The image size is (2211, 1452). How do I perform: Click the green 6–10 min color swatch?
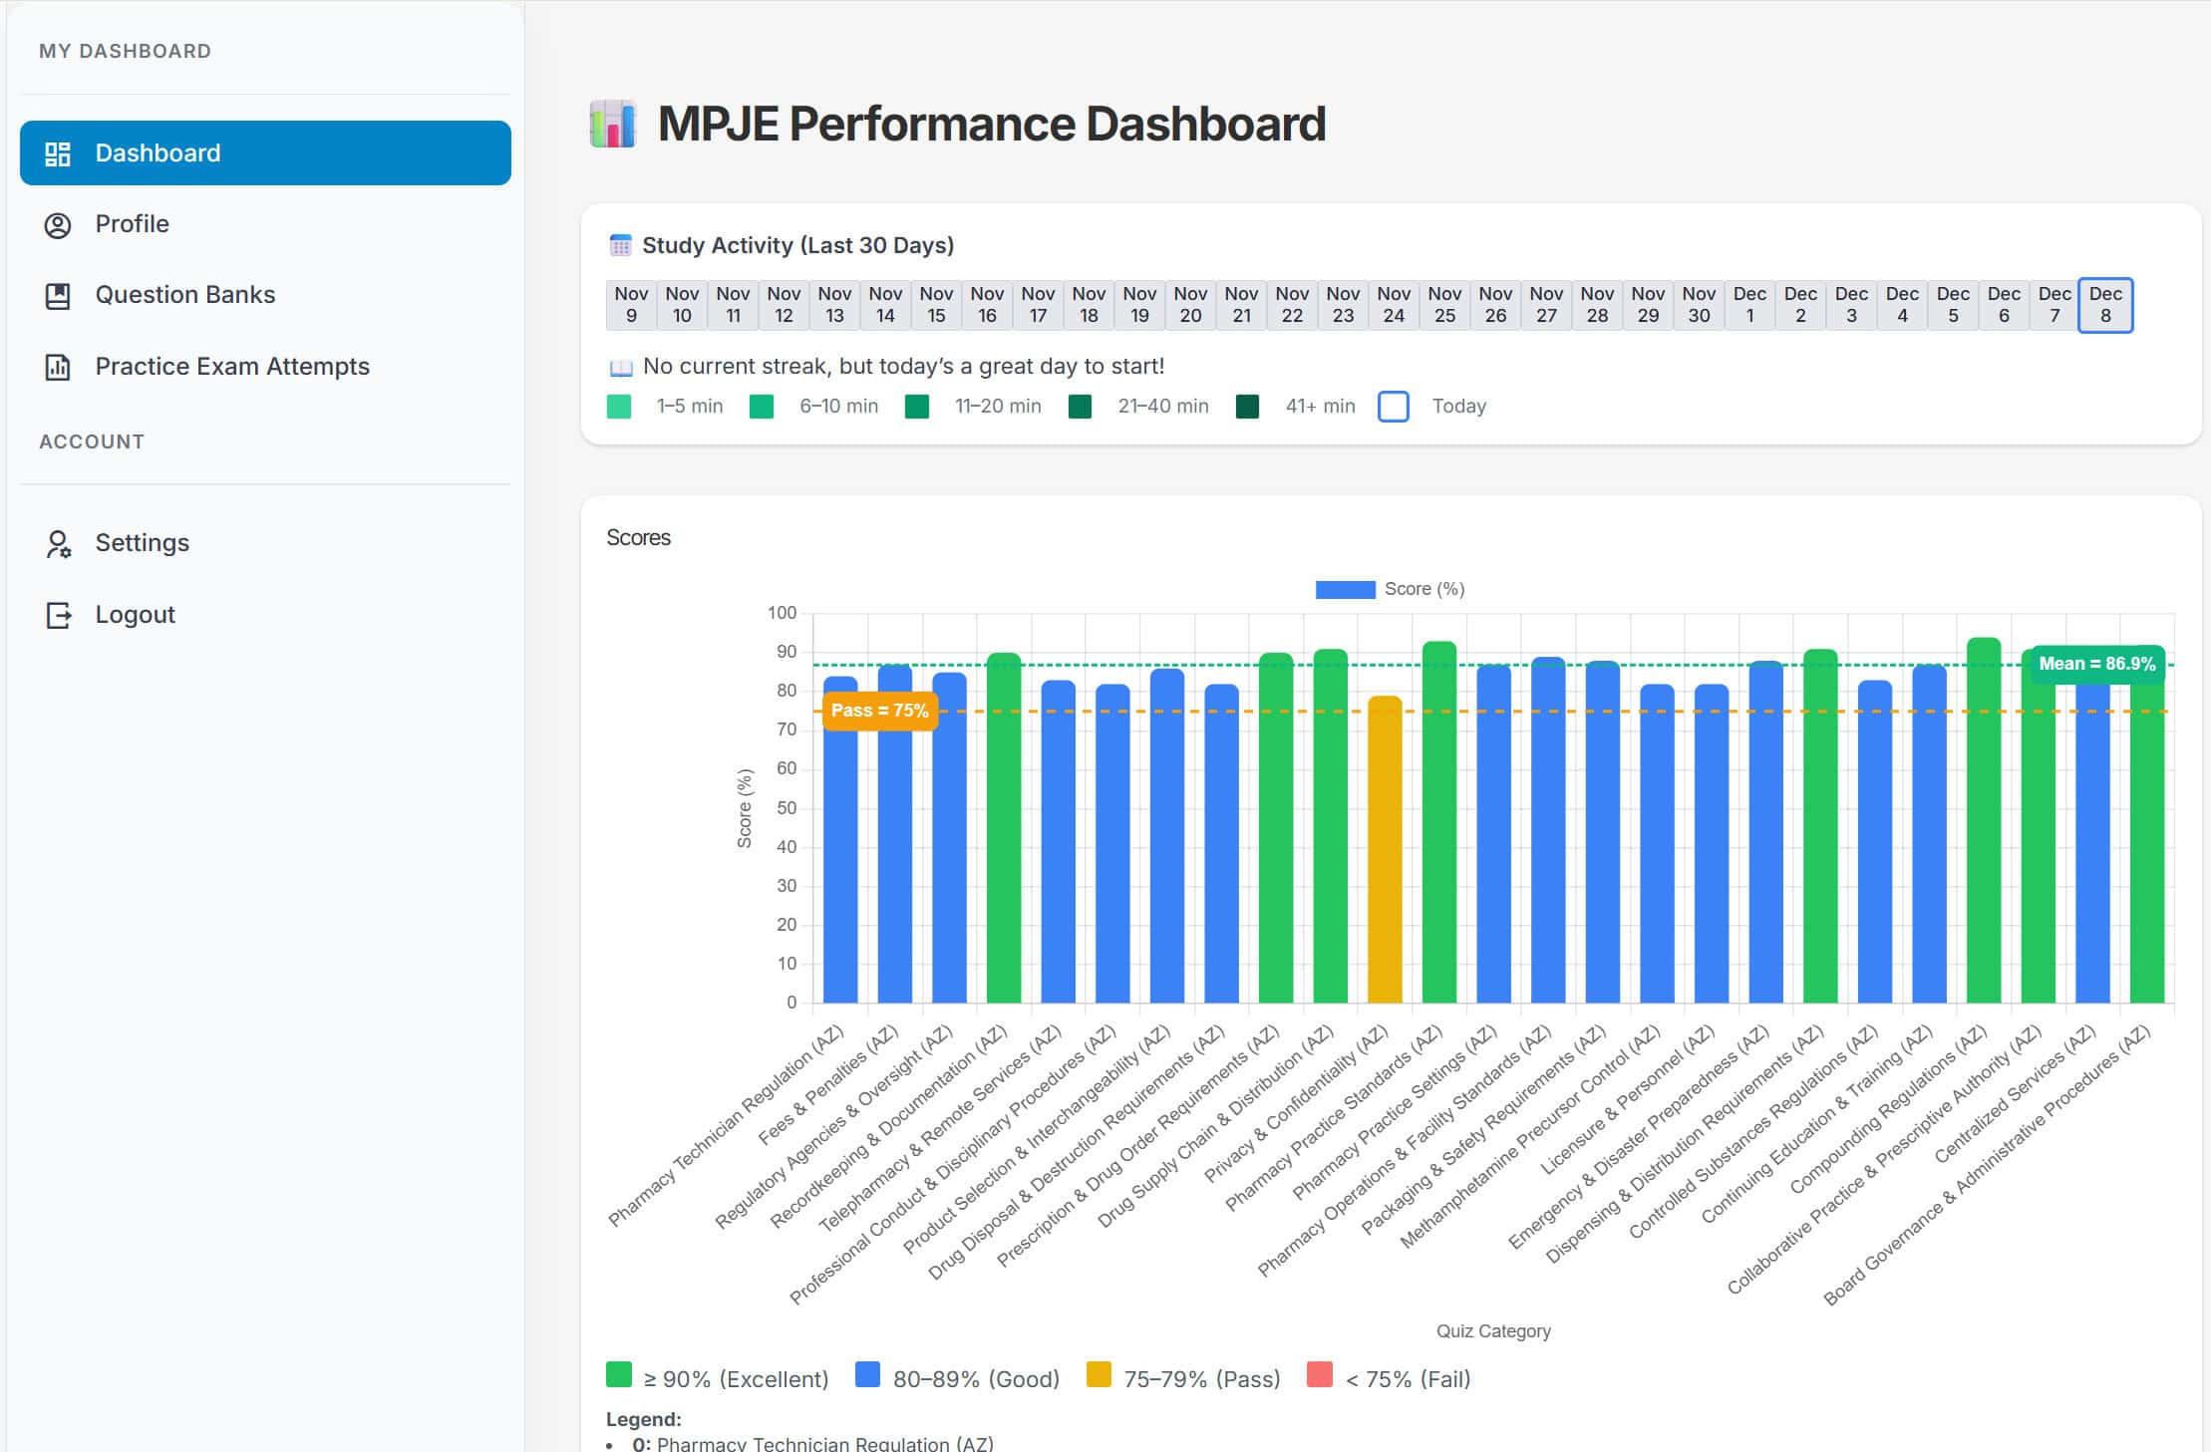point(761,407)
